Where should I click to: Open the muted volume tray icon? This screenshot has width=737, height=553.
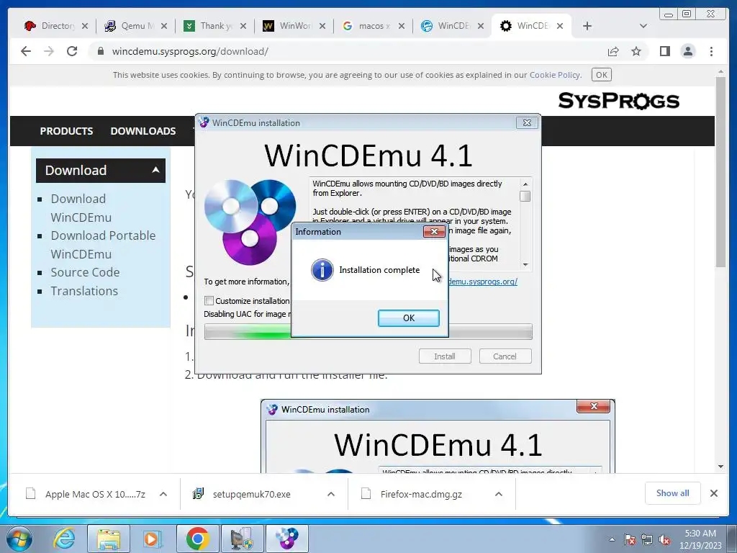pyautogui.click(x=664, y=539)
